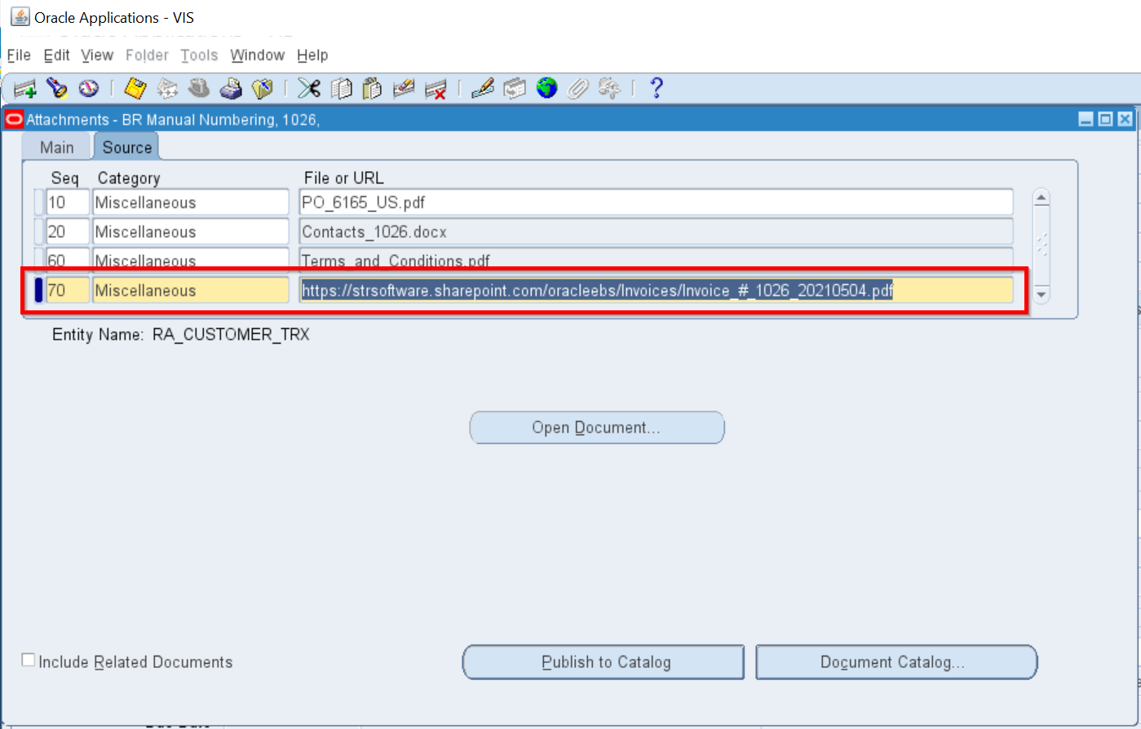Click the Terms_and_Conditions.pdf file field
1141x729 pixels.
[x=657, y=258]
